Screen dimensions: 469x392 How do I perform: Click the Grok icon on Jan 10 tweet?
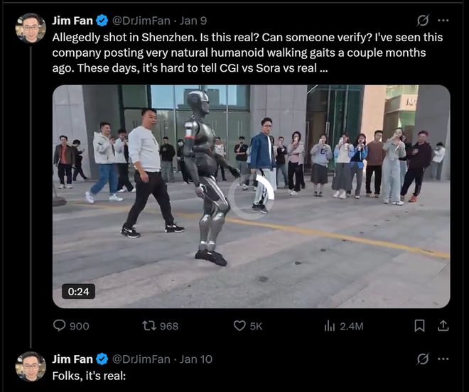[422, 359]
